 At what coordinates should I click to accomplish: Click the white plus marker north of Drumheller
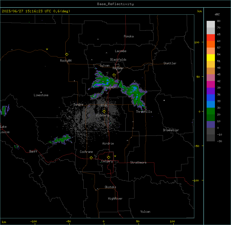click(x=164, y=100)
